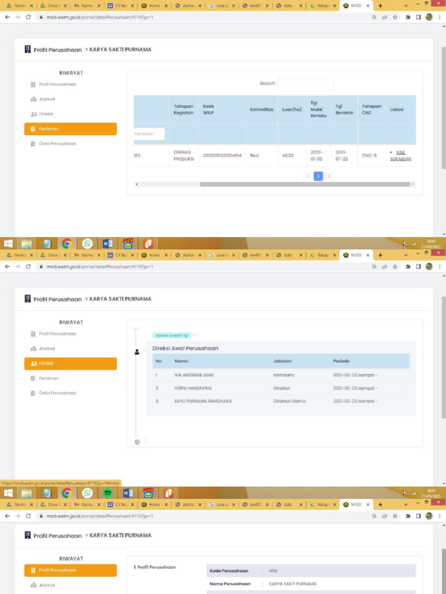Go to page 1 in table pagination
Image resolution: width=446 pixels, height=594 pixels.
(318, 176)
